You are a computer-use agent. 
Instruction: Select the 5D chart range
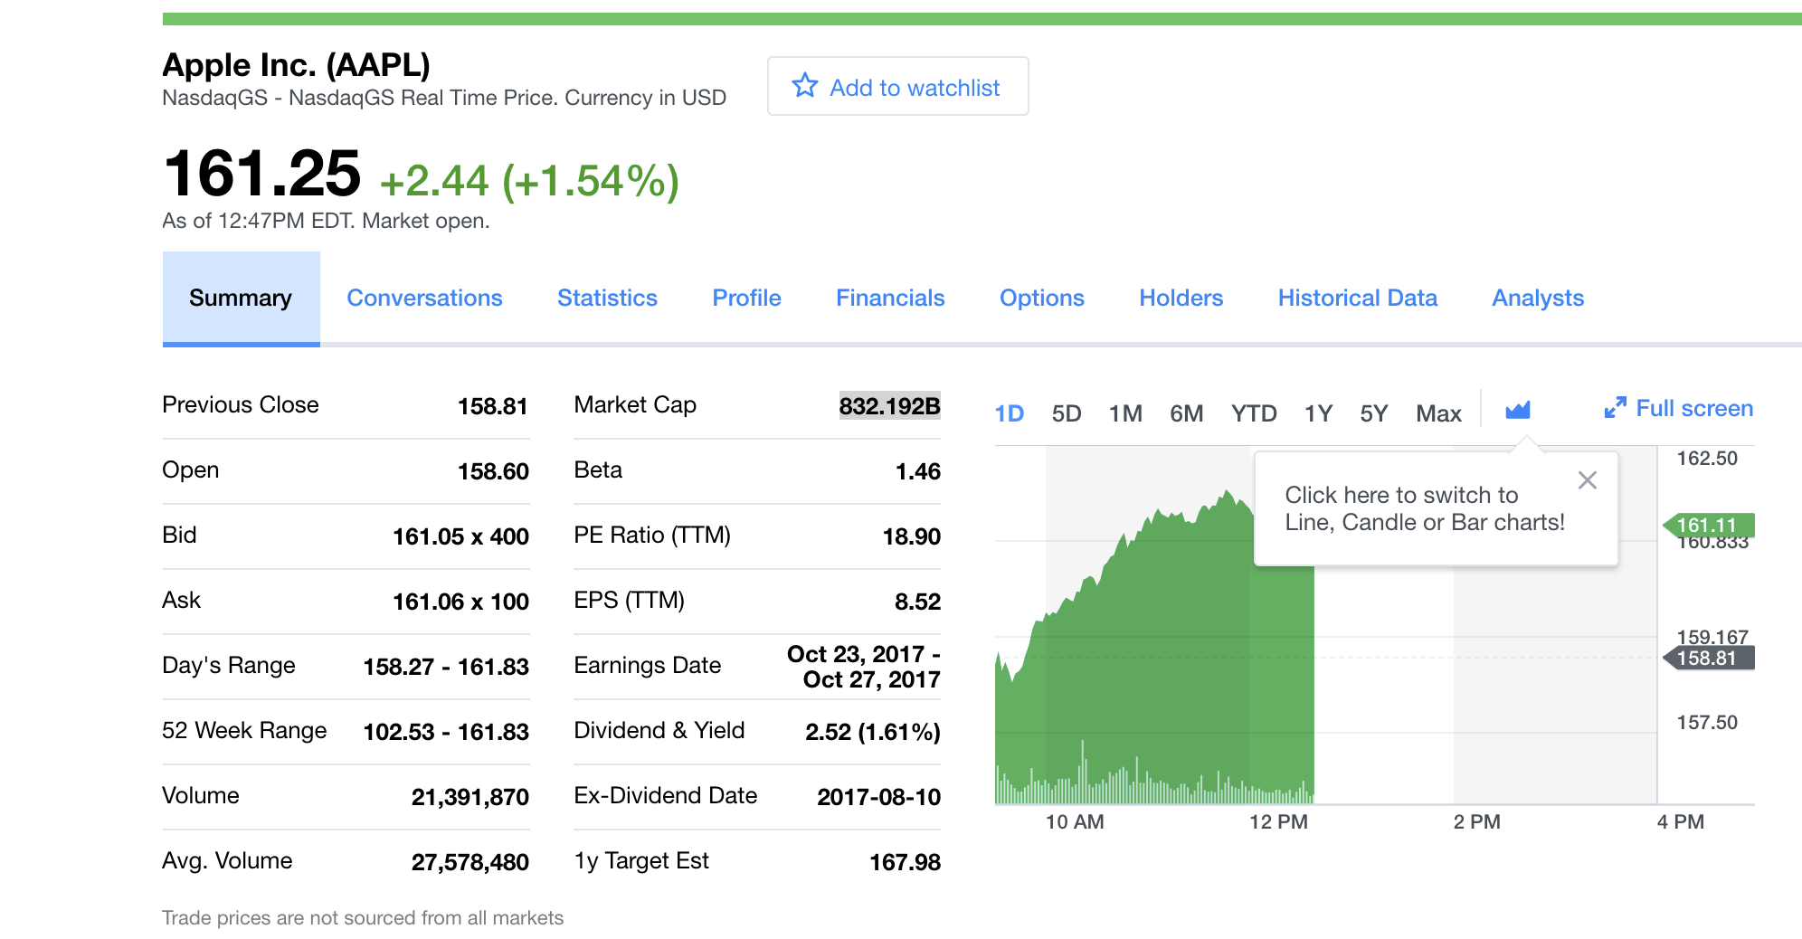click(1067, 413)
